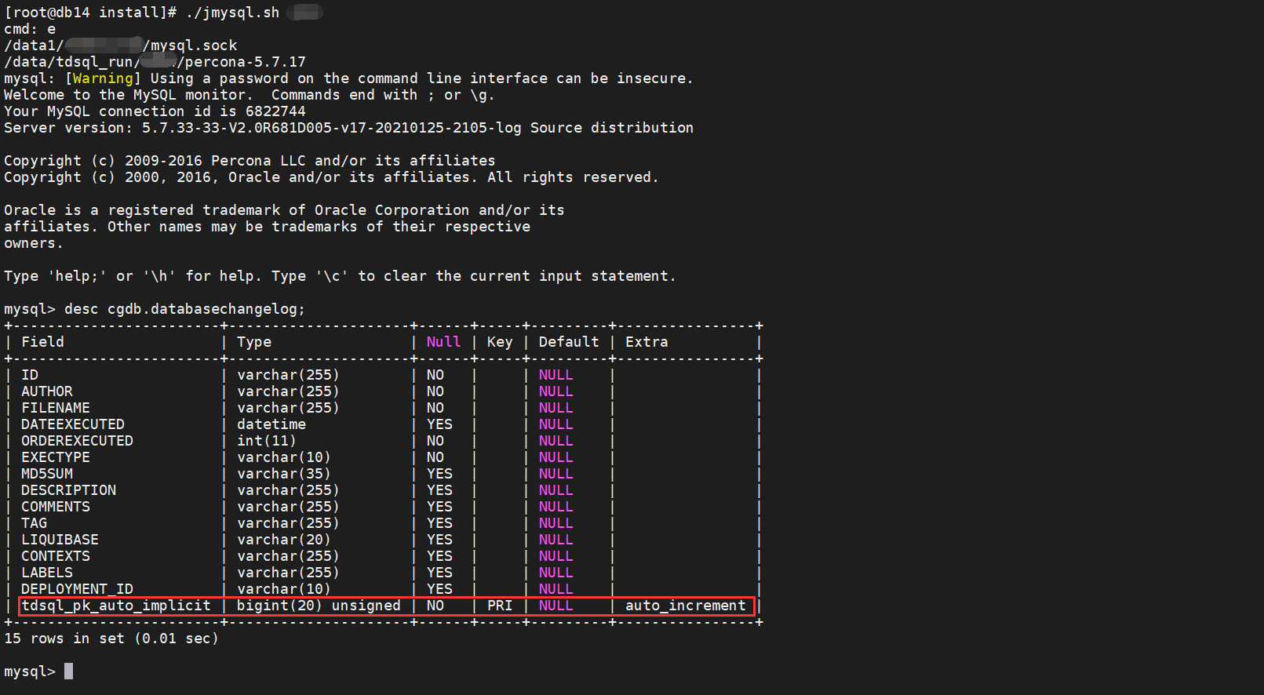The width and height of the screenshot is (1264, 695).
Task: Click NULL default in the LABELS row
Action: (x=556, y=573)
